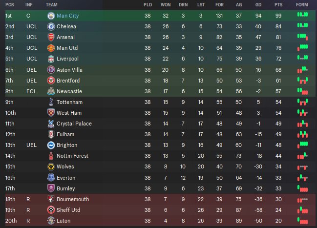Click the Wolves badge icon
Viewport: 317px width, 228px height.
51,167
